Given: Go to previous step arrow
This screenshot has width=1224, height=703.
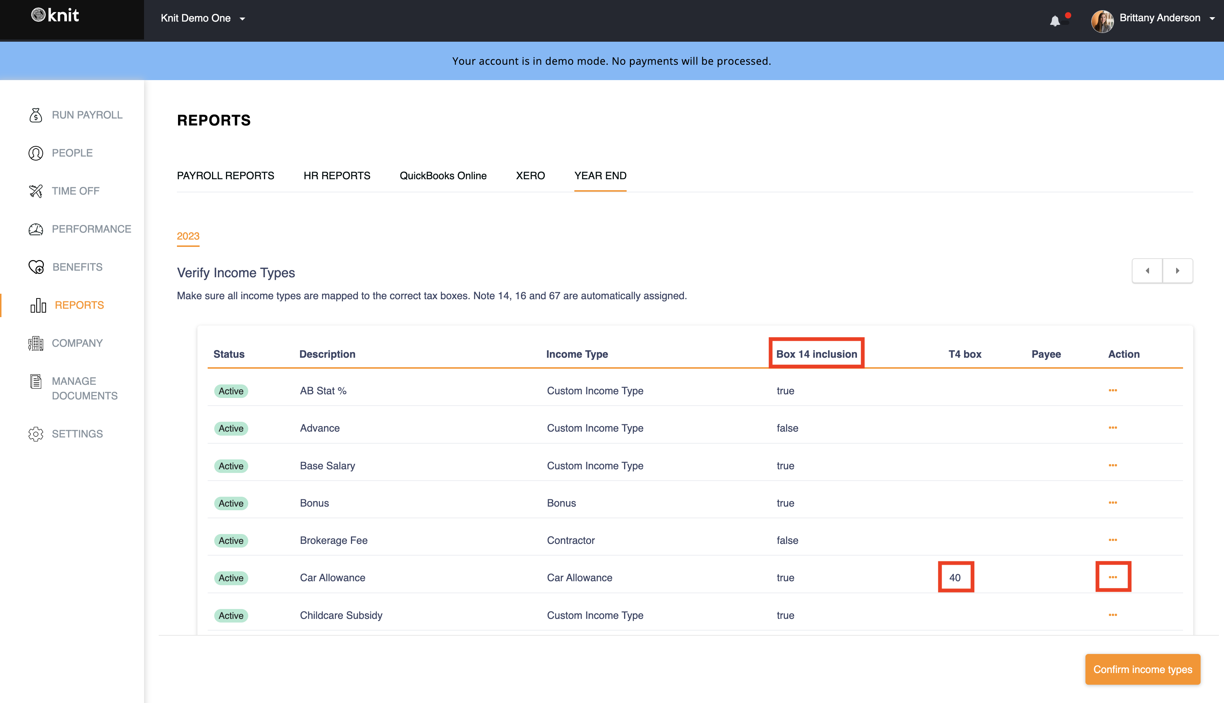Looking at the screenshot, I should click(1147, 271).
